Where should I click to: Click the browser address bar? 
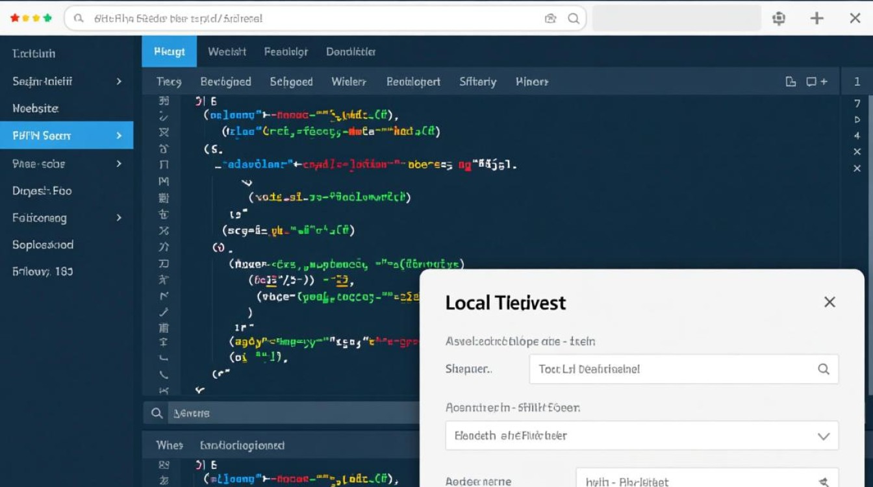(x=312, y=19)
